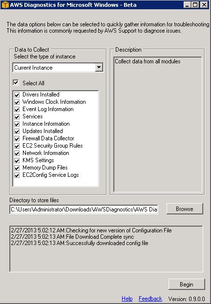
Task: Uncheck Firewall Data Collector
Action: pyautogui.click(x=17, y=138)
